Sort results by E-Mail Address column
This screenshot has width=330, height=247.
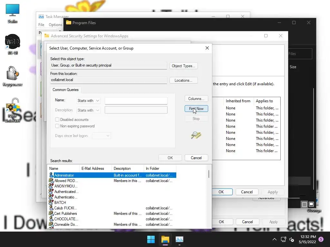click(x=95, y=169)
